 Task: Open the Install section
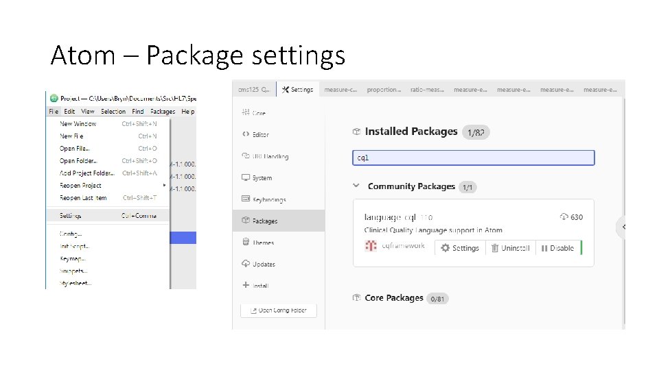(279, 285)
